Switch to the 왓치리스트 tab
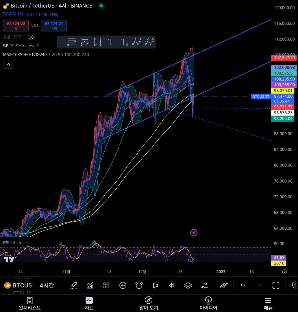The height and width of the screenshot is (312, 298). (x=30, y=303)
